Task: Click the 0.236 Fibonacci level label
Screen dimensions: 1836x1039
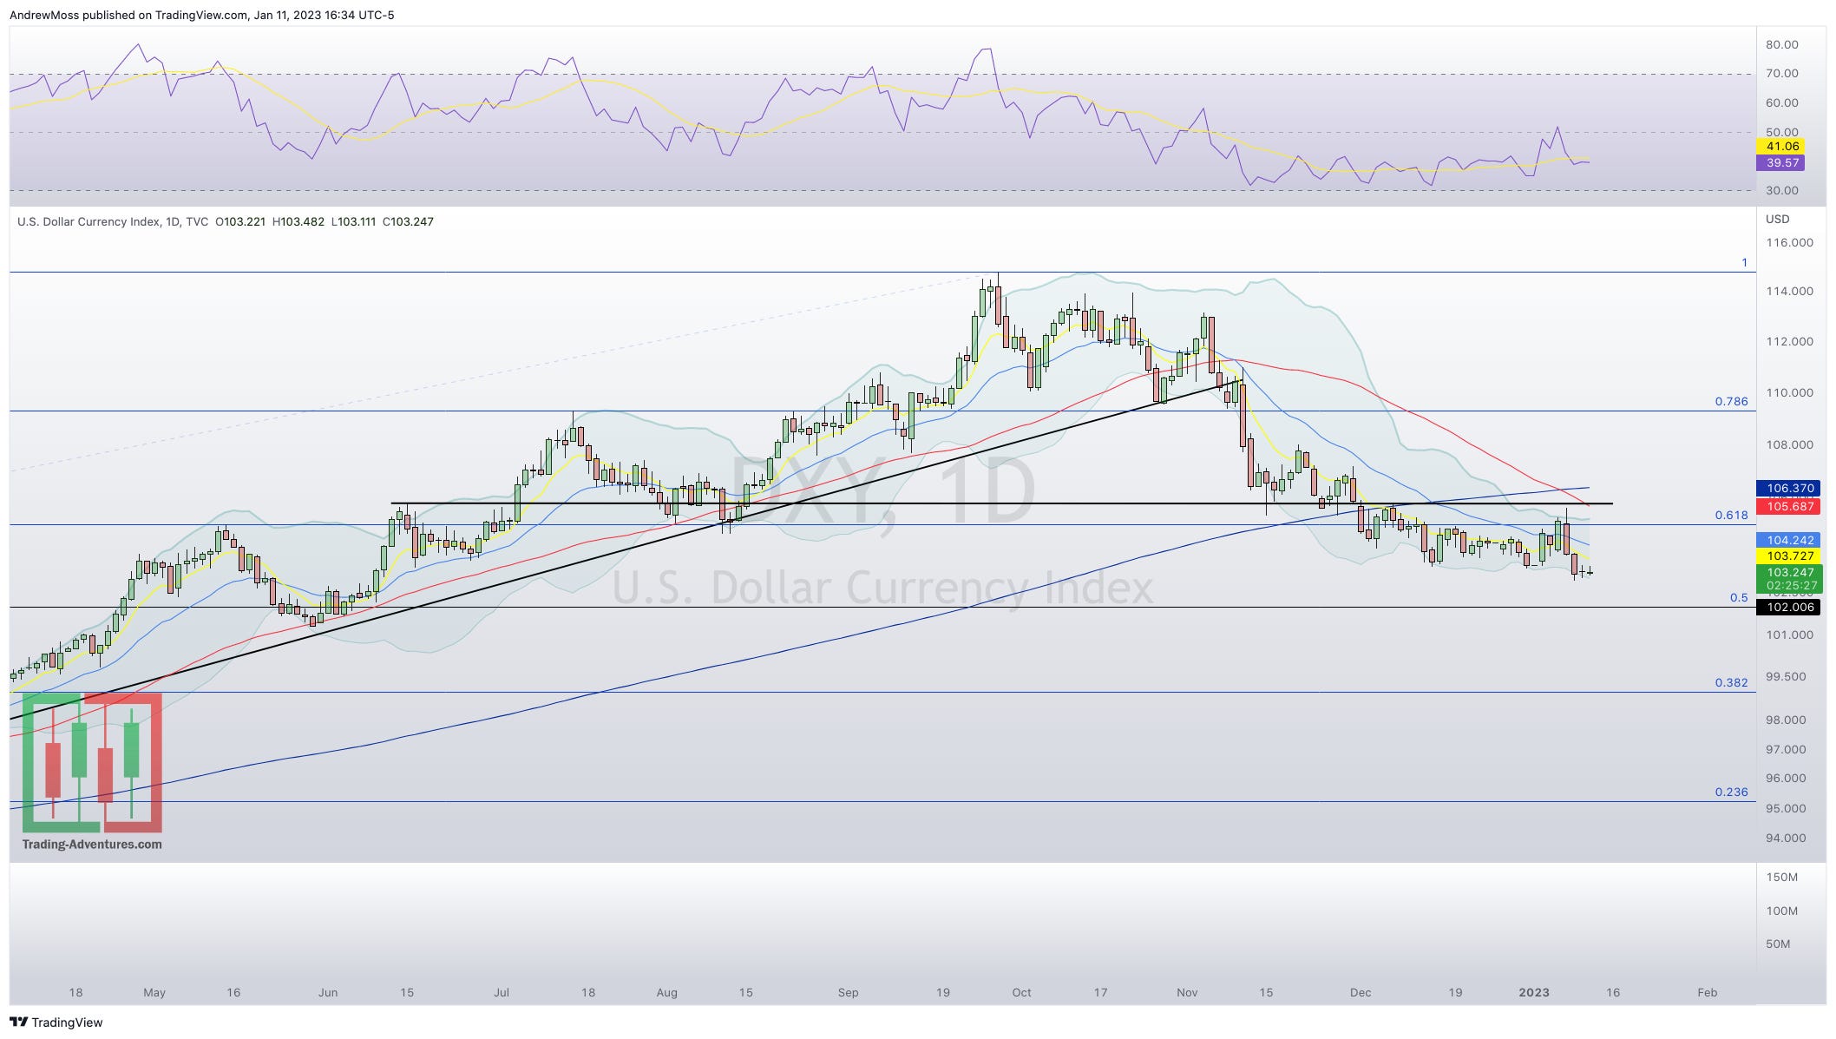Action: click(x=1731, y=792)
